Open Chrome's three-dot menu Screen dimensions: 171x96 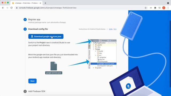coord(168,8)
